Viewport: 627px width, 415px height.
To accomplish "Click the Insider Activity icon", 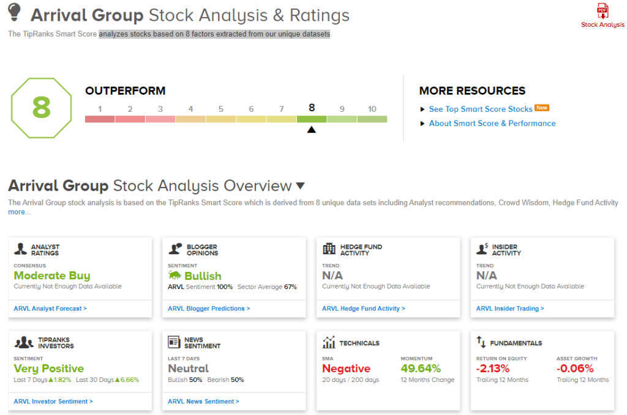I will (482, 249).
